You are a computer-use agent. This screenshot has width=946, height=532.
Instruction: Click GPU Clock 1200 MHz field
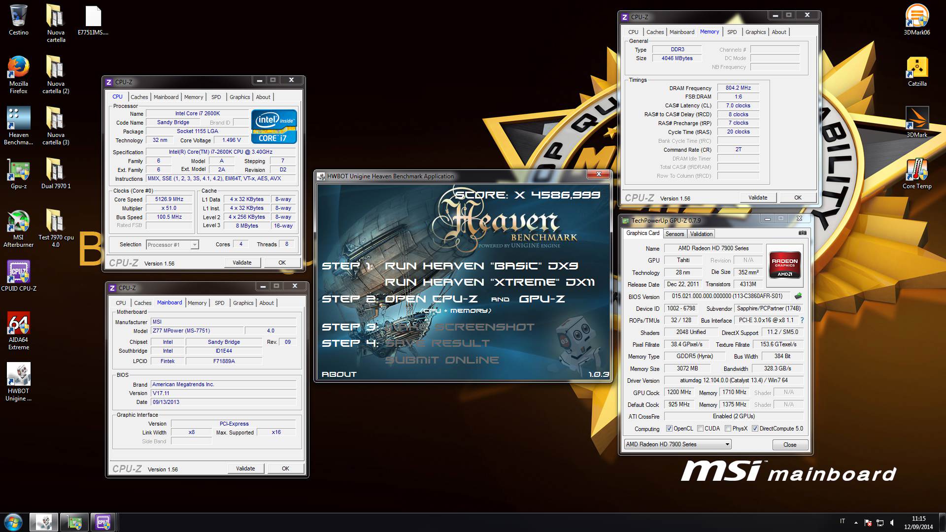tap(679, 393)
